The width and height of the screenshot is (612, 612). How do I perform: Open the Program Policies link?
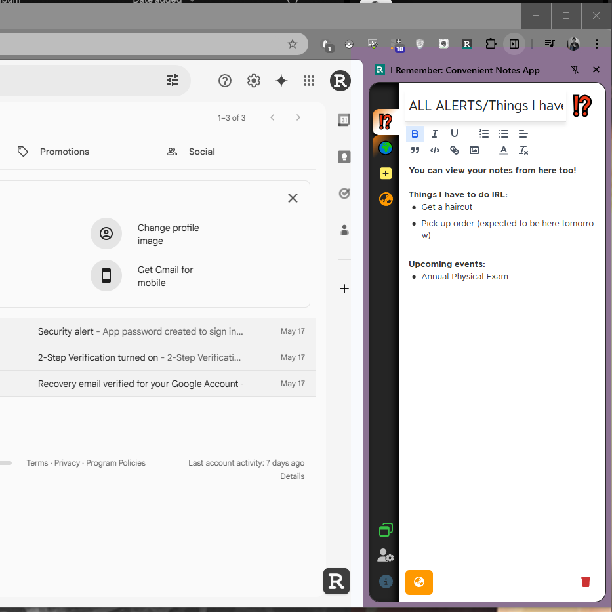[115, 463]
